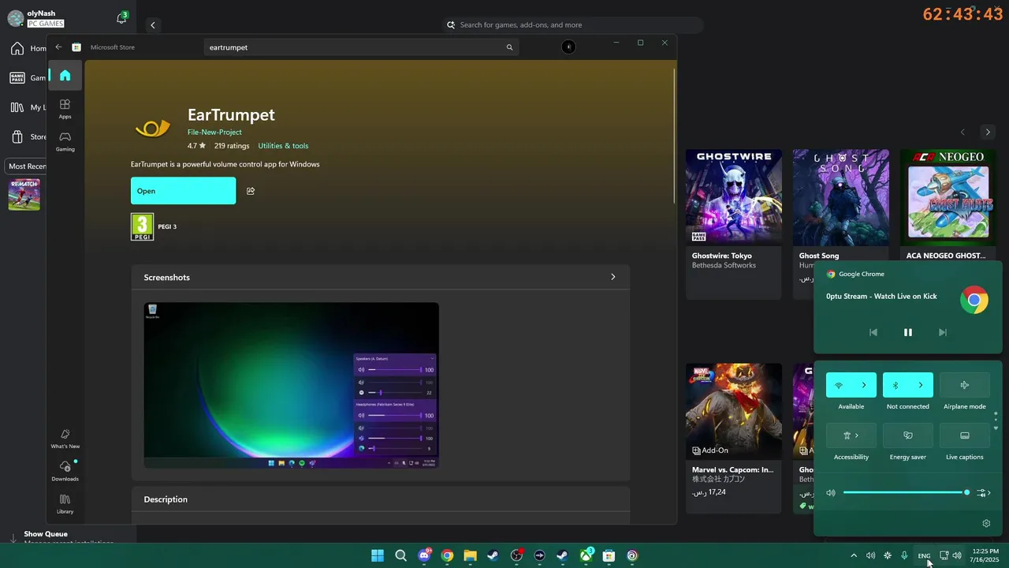Toggle Airplane mode in quick settings

[964, 385]
